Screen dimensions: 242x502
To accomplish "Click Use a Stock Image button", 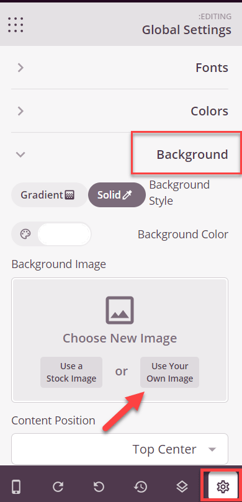I will (71, 372).
